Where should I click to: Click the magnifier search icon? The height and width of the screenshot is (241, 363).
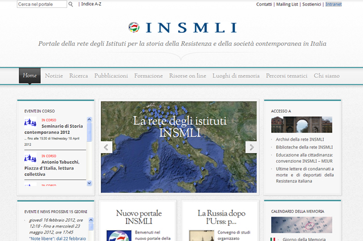click(x=70, y=4)
